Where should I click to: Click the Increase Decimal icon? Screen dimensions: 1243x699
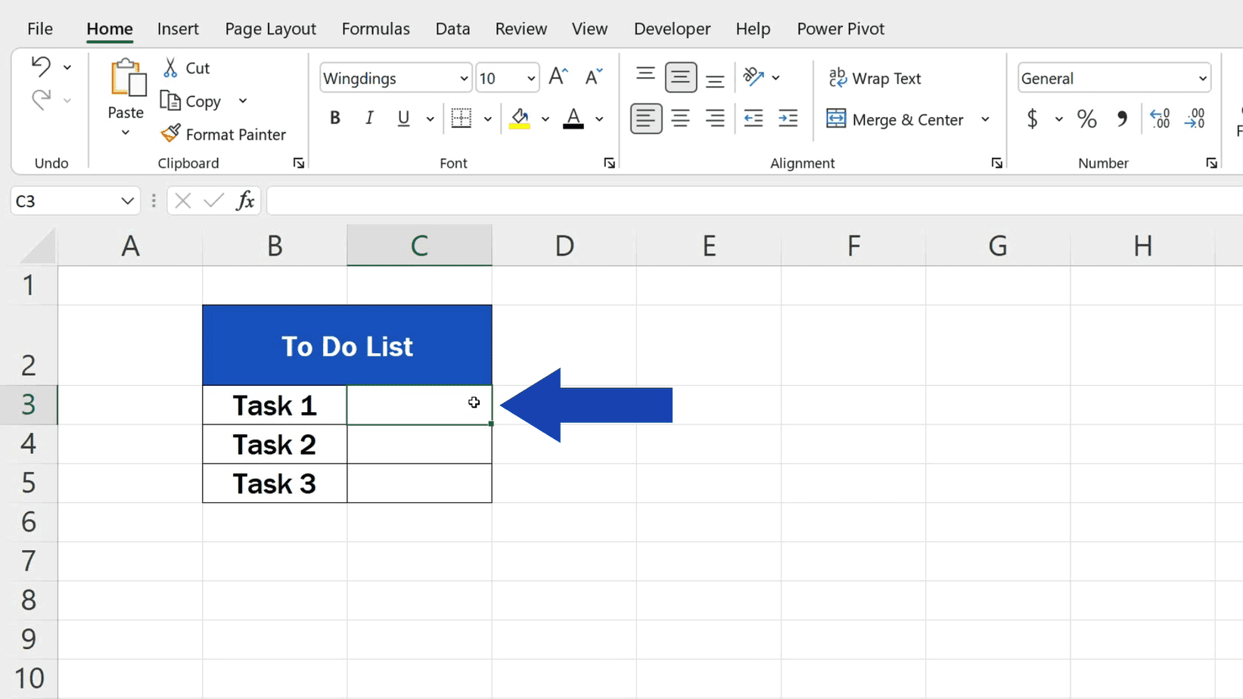(x=1159, y=119)
